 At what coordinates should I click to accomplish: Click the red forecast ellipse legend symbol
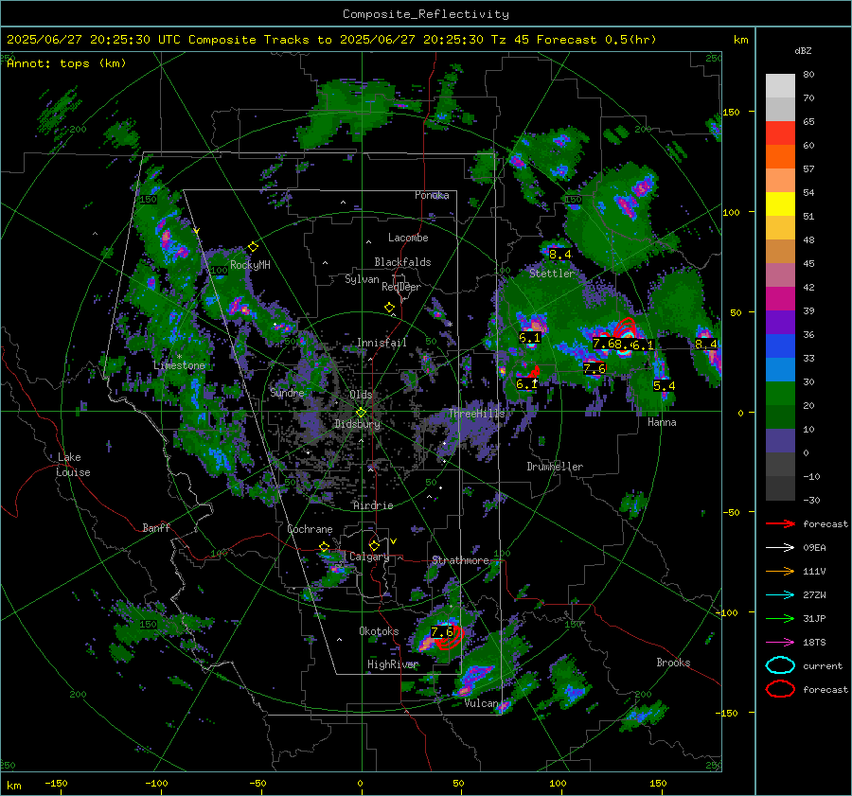click(780, 689)
